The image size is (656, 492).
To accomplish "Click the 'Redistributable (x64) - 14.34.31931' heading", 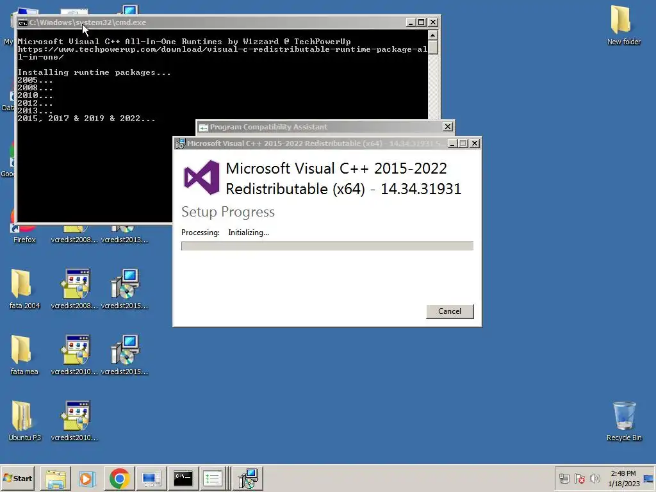I will point(343,189).
